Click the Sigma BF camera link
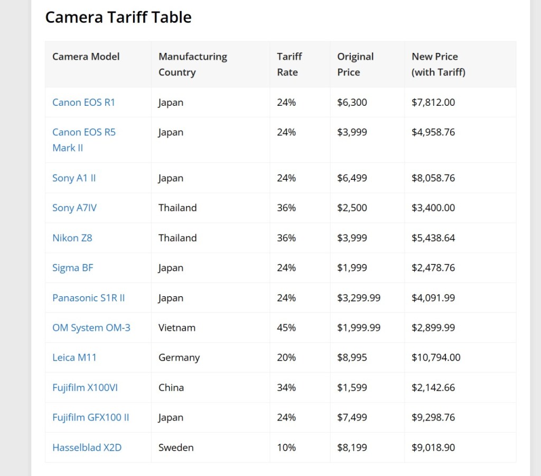 point(72,268)
